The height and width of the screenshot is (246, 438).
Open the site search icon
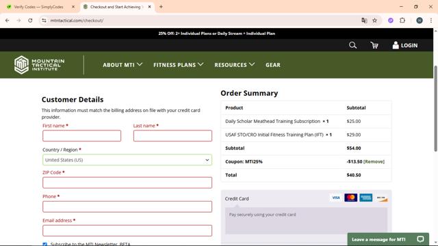[x=352, y=45]
